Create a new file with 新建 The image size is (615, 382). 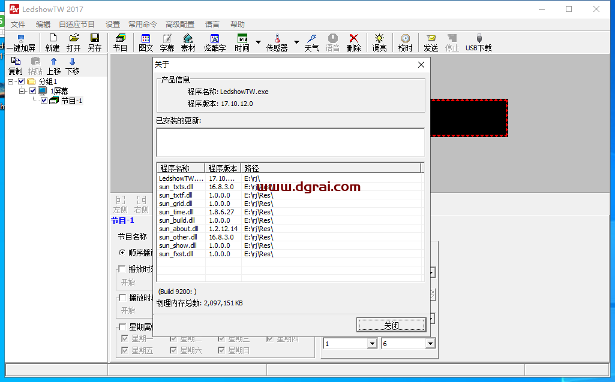click(52, 43)
